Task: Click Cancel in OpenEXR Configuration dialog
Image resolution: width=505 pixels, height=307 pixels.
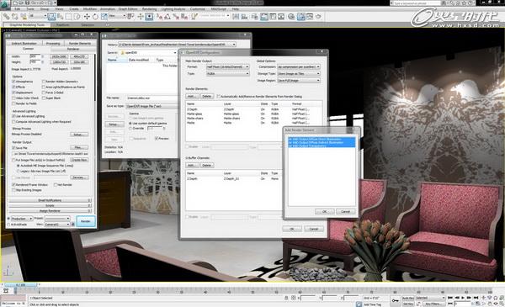Action: [x=313, y=229]
